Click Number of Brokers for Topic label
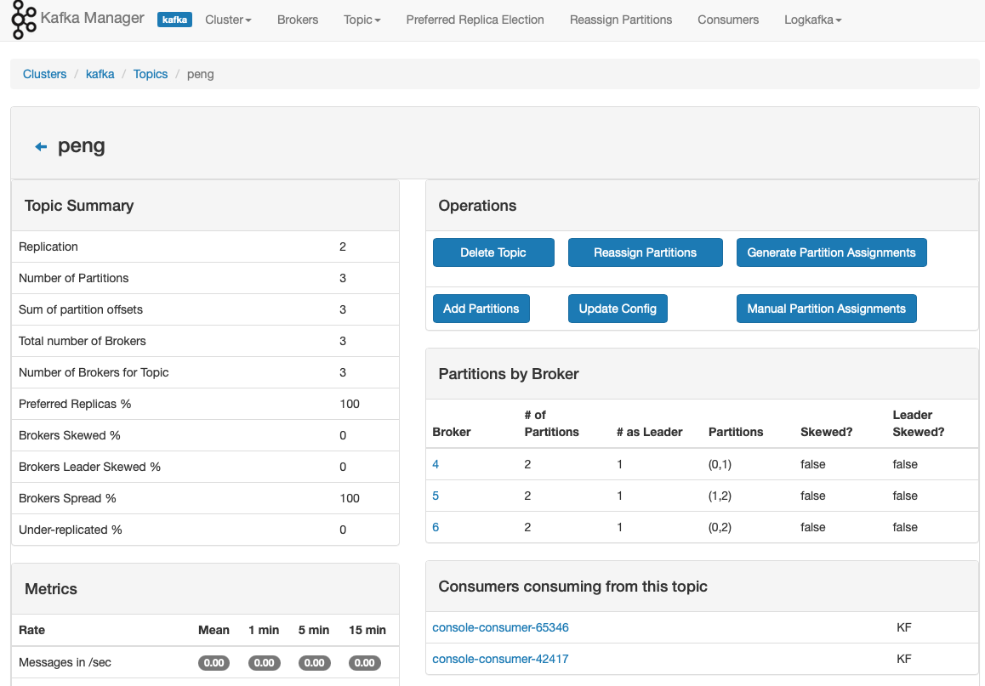This screenshot has height=686, width=985. pos(94,372)
